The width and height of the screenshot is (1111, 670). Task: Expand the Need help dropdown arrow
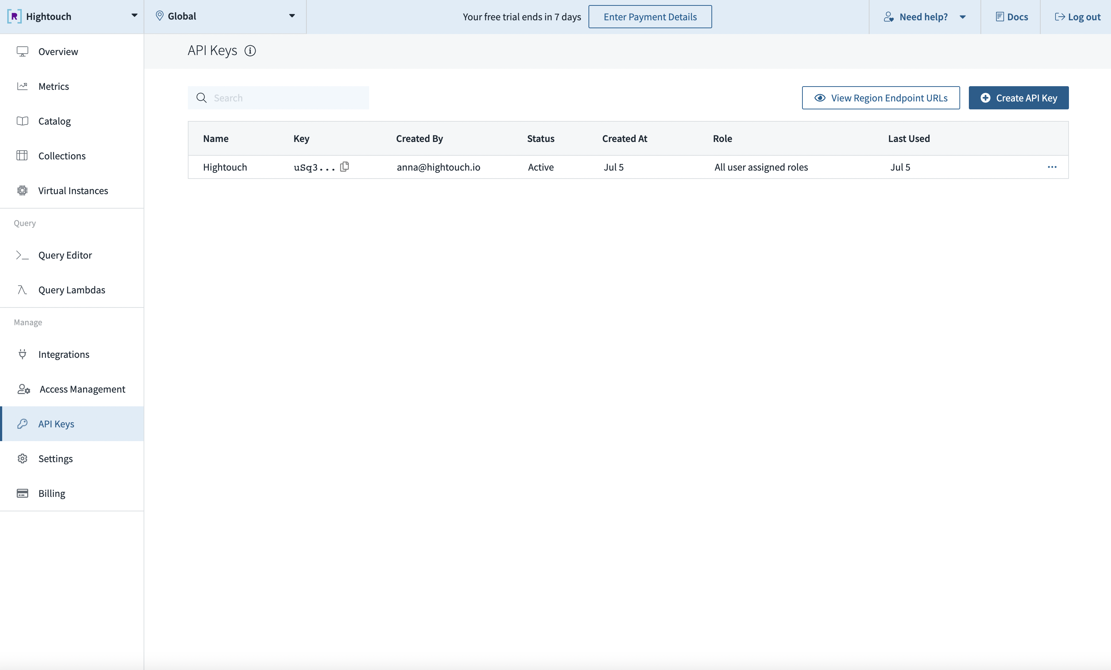pos(963,17)
